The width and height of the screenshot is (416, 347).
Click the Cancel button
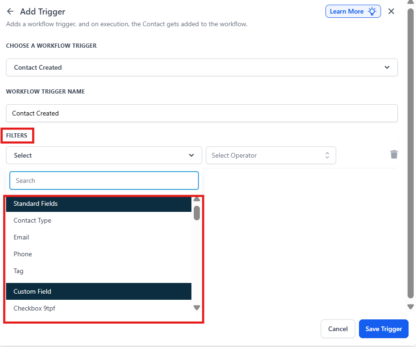(x=338, y=329)
